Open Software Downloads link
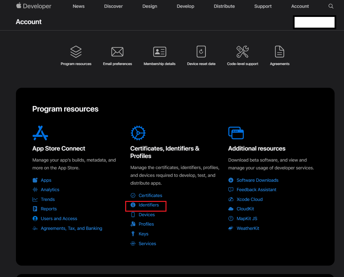The image size is (344, 277). 258,180
